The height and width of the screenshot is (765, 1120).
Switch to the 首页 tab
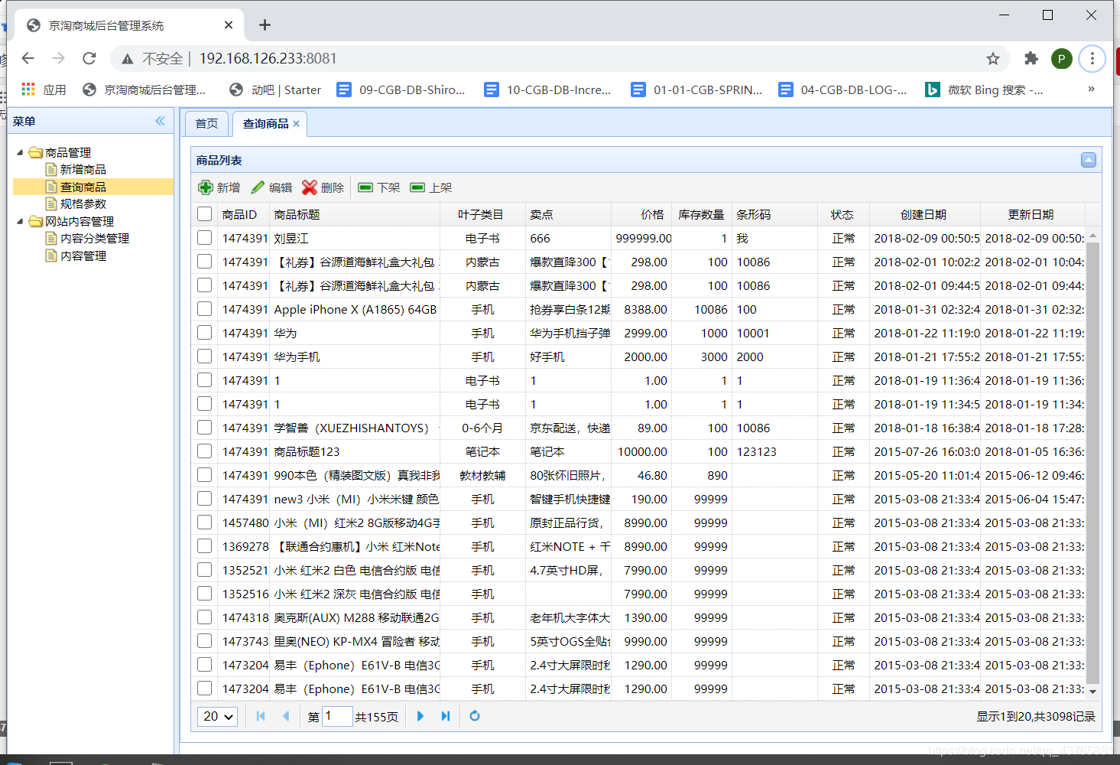pos(206,123)
